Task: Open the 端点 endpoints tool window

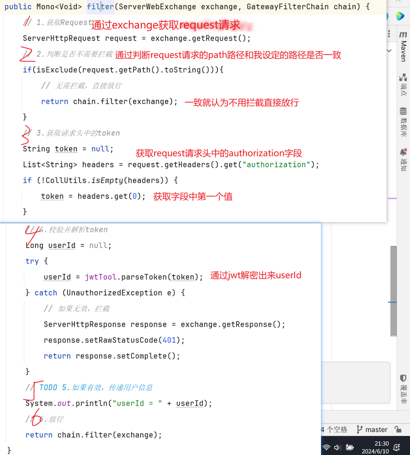Action: tap(403, 85)
